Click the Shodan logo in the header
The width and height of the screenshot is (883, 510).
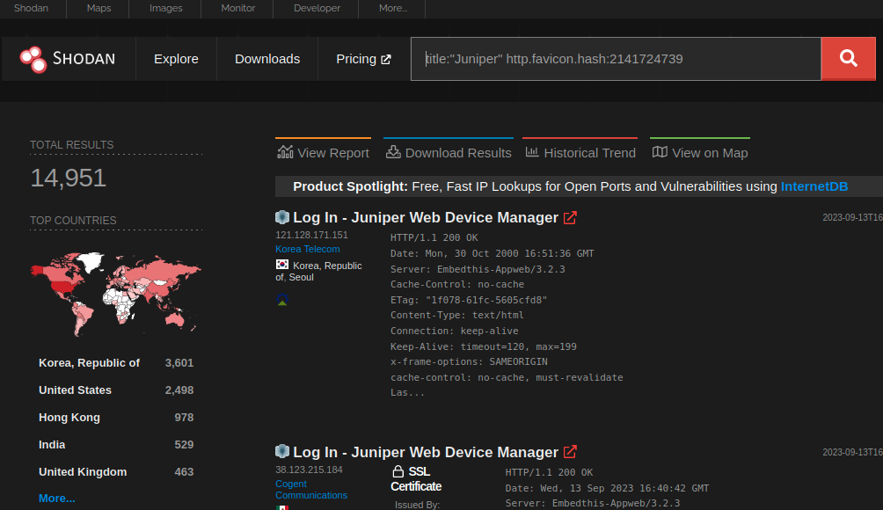[x=69, y=58]
